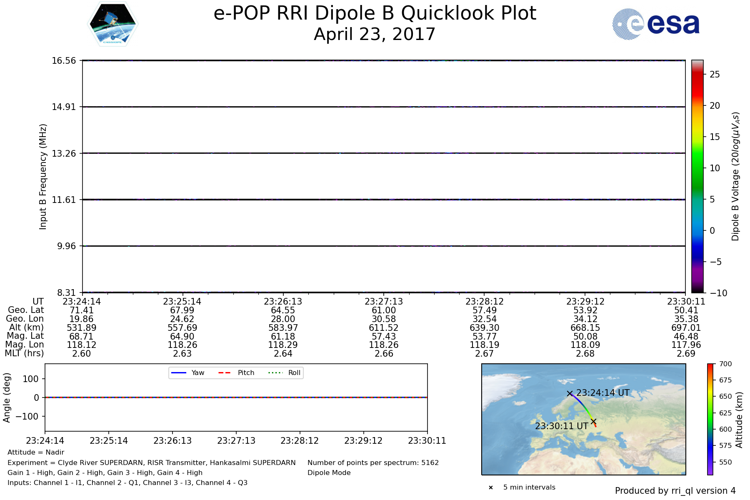This screenshot has width=750, height=500.
Task: Select the blue Yaw legend line
Action: pos(178,373)
